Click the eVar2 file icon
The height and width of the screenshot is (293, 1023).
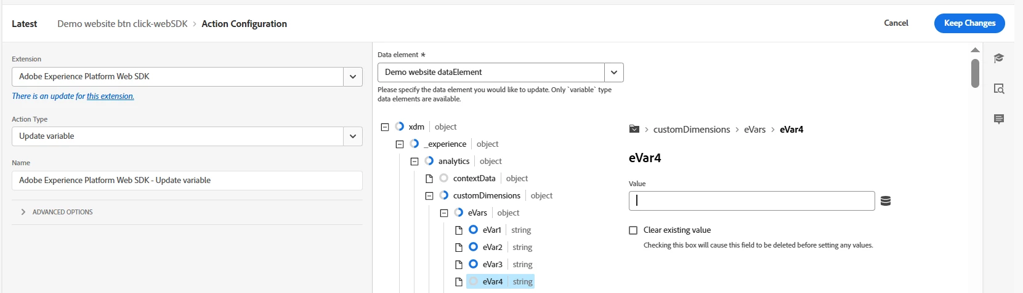coord(459,248)
